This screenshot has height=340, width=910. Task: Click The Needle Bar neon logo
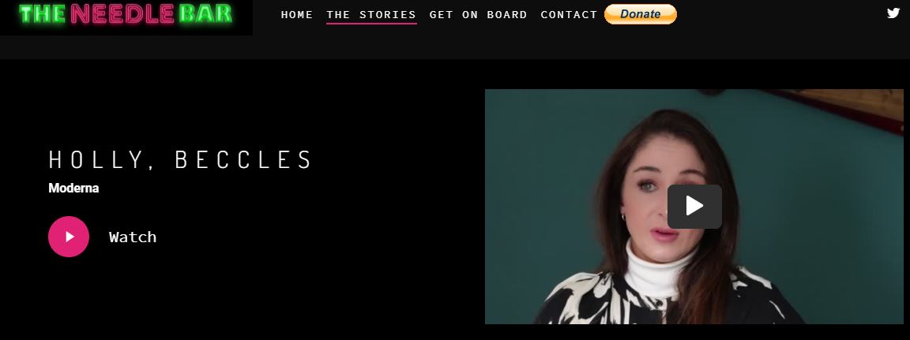[126, 14]
